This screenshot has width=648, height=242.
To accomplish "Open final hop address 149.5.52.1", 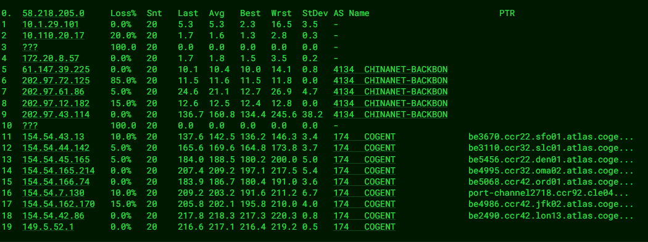I will point(48,227).
